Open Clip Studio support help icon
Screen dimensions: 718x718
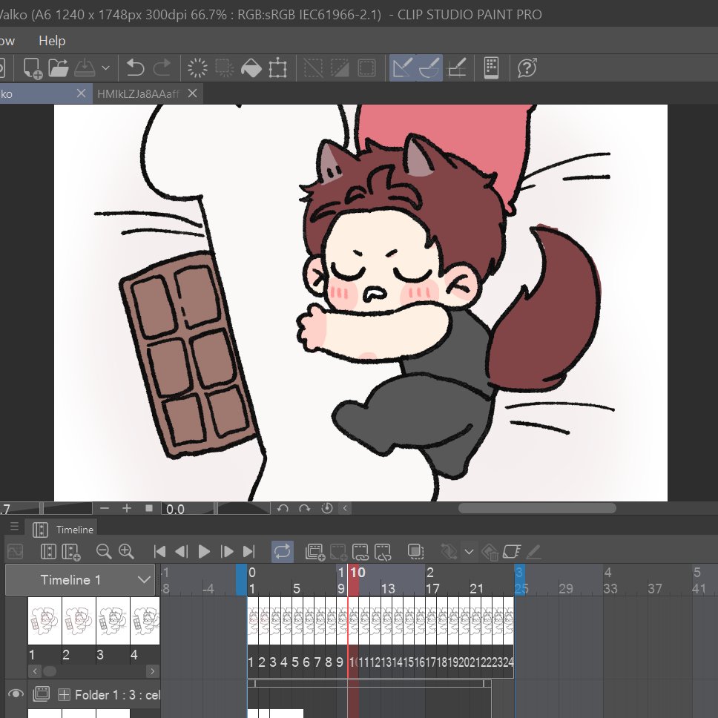coord(527,68)
